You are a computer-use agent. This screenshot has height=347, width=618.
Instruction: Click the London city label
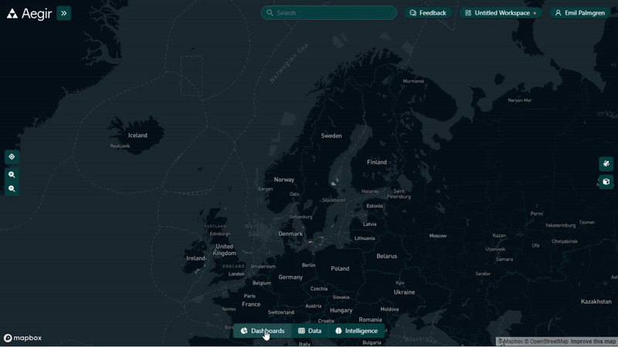(236, 275)
